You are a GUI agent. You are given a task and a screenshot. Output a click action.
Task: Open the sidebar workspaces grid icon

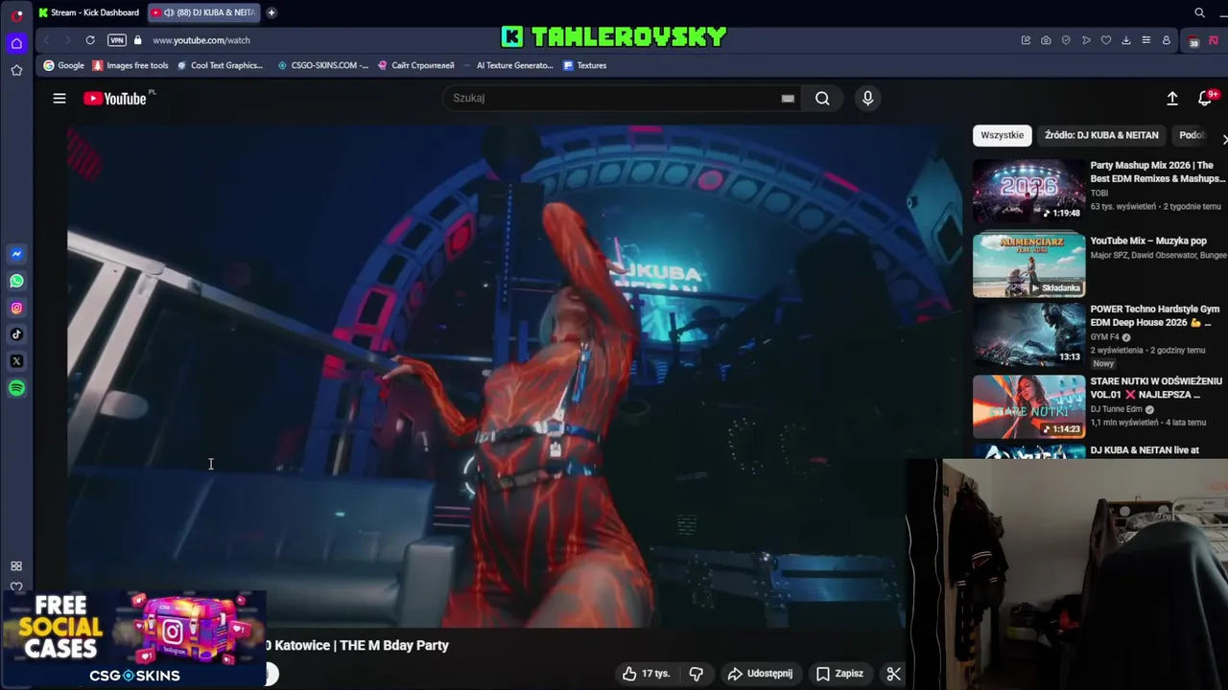(16, 566)
